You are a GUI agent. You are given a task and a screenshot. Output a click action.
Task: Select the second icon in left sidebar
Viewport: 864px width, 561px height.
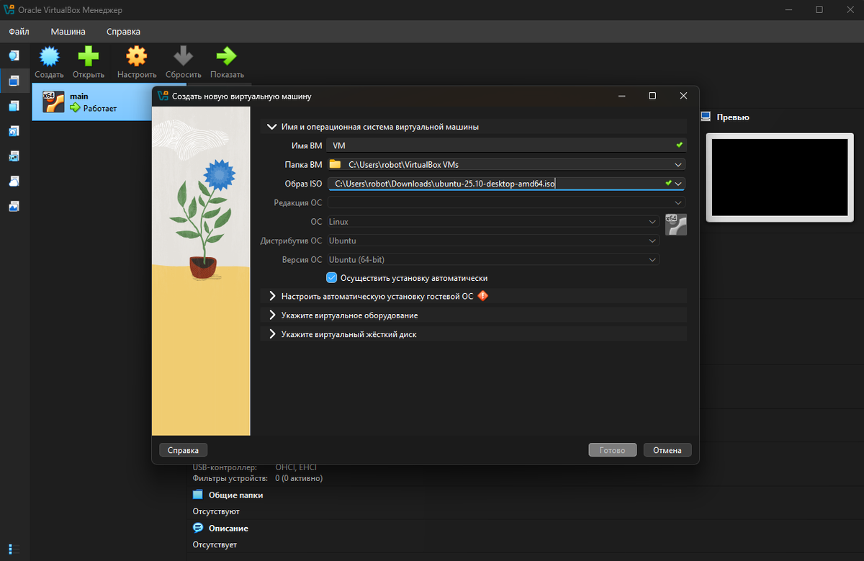click(14, 81)
